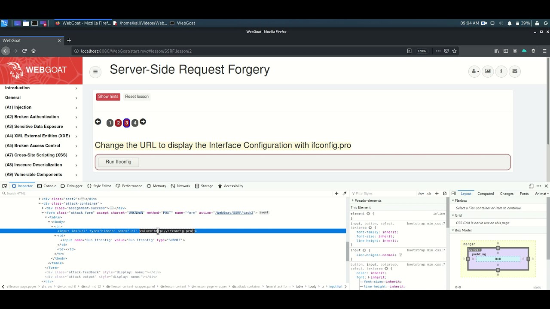The height and width of the screenshot is (309, 550).
Task: Click the Run Ifconfig button
Action: (118, 162)
